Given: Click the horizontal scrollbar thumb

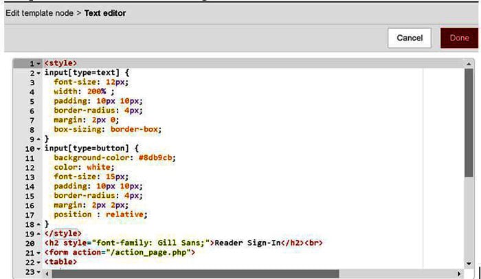Looking at the screenshot, I should tap(195, 274).
